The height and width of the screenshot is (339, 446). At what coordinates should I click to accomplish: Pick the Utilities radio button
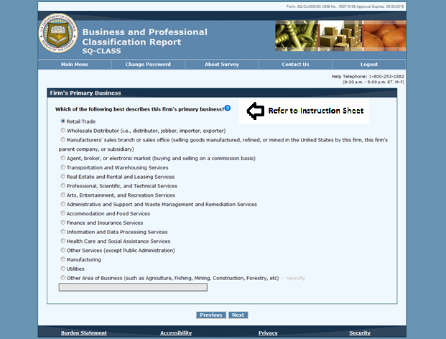63,269
